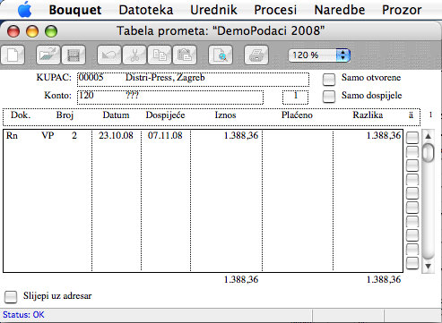This screenshot has height=323, width=442.
Task: Click the scroll up arrow of the table
Action: 428,136
